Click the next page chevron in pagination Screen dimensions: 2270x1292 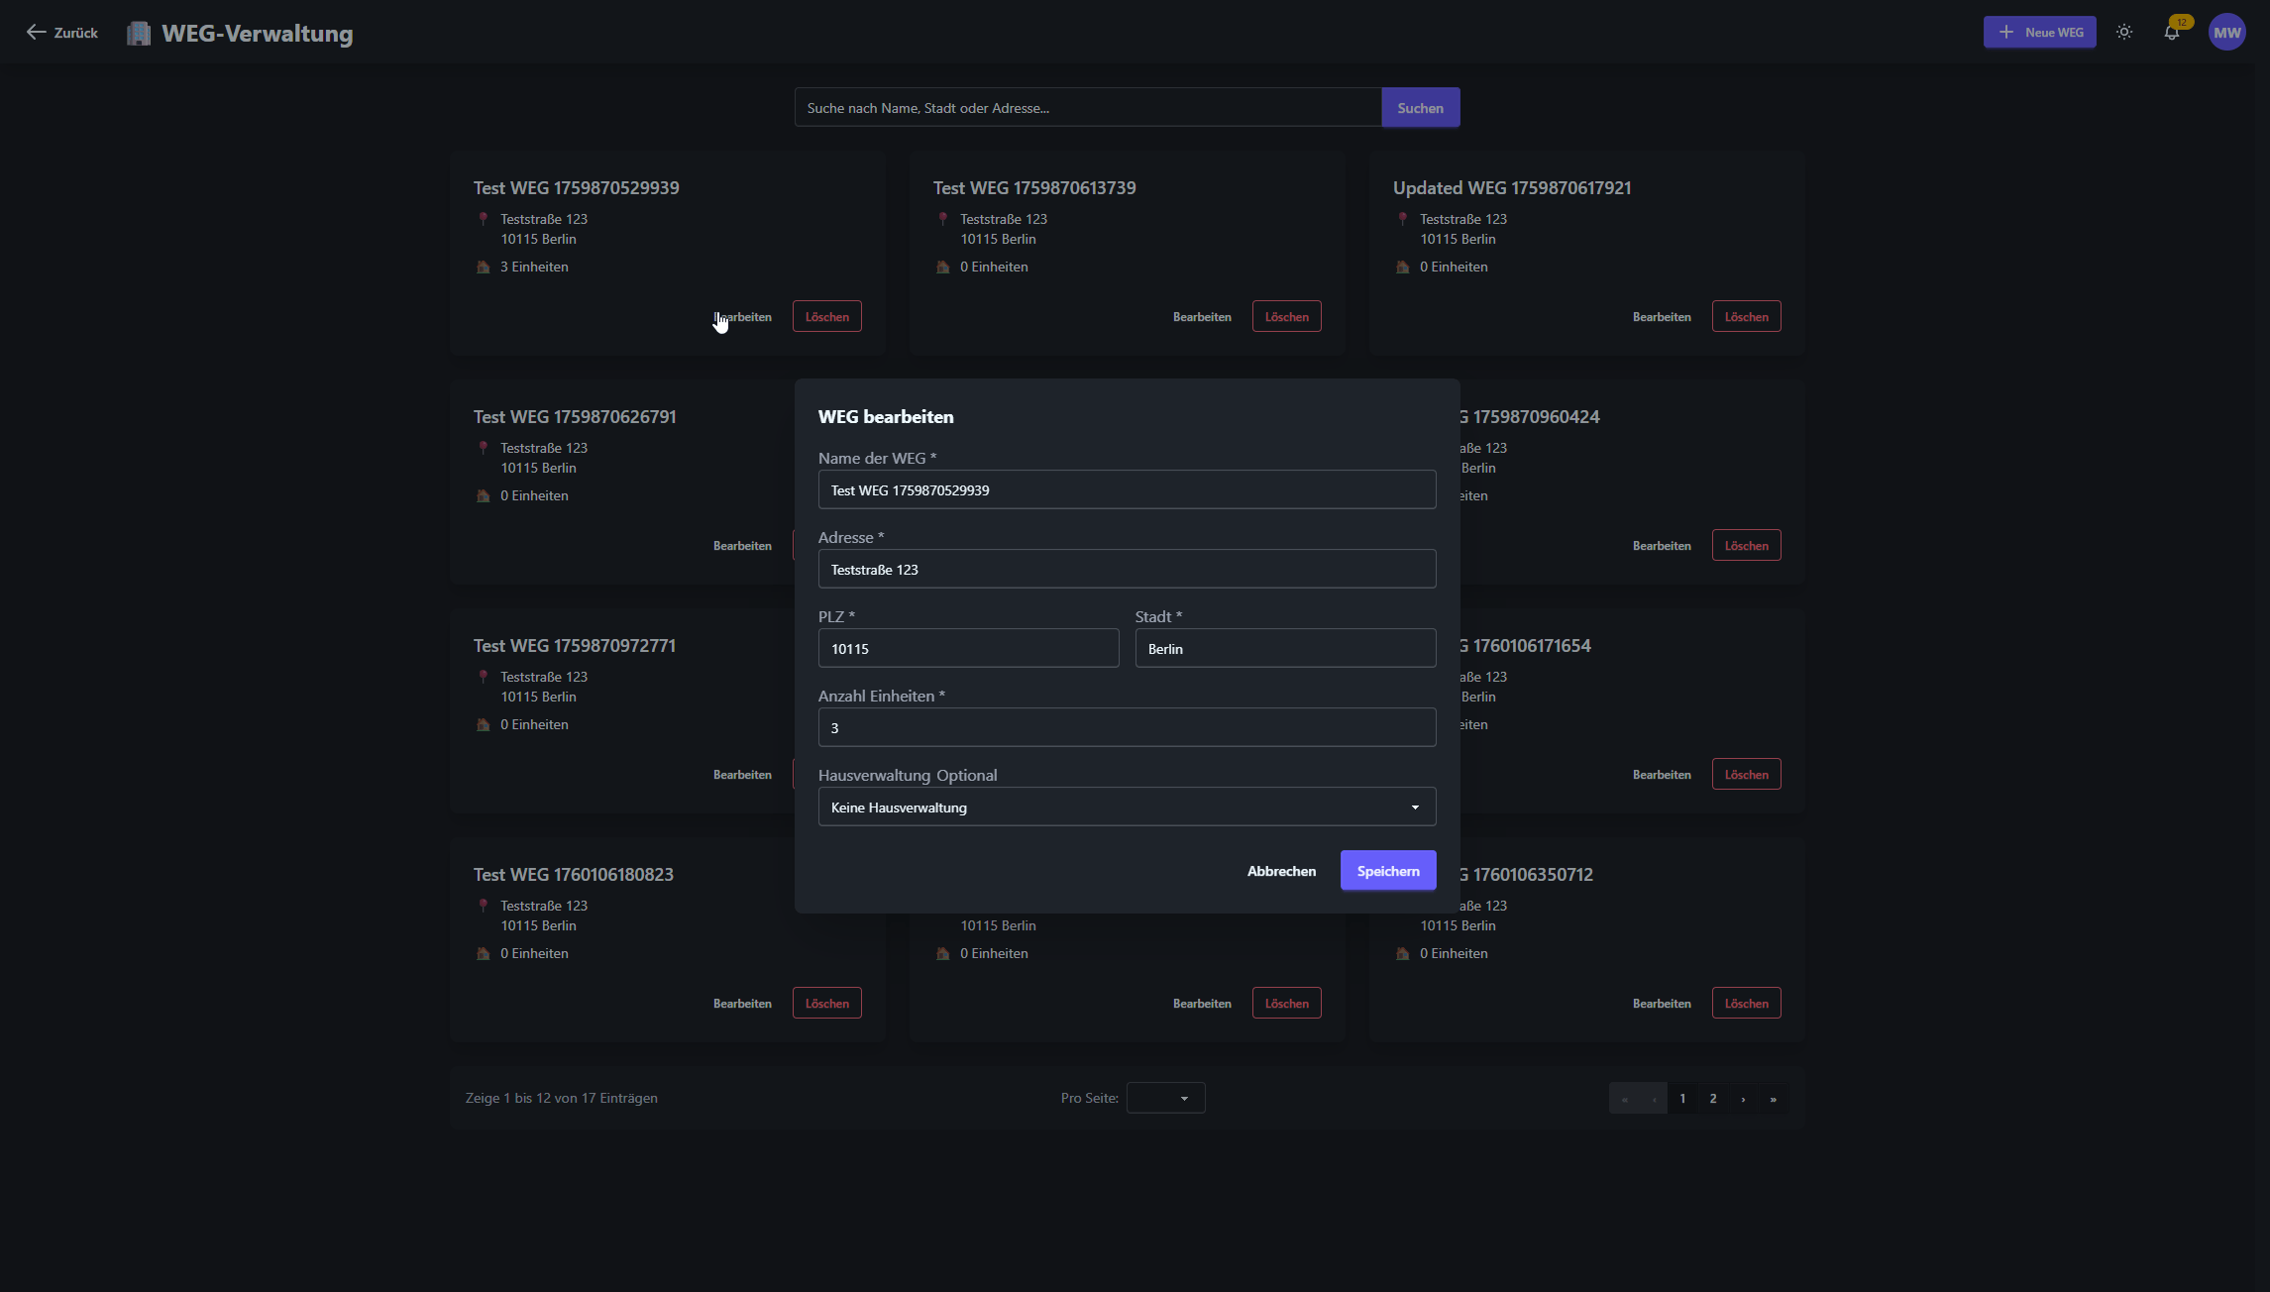point(1743,1099)
